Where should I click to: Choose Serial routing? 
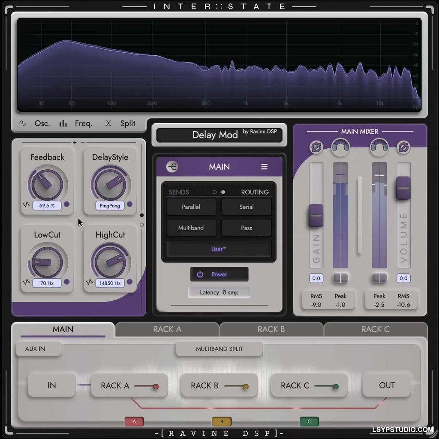pos(247,207)
